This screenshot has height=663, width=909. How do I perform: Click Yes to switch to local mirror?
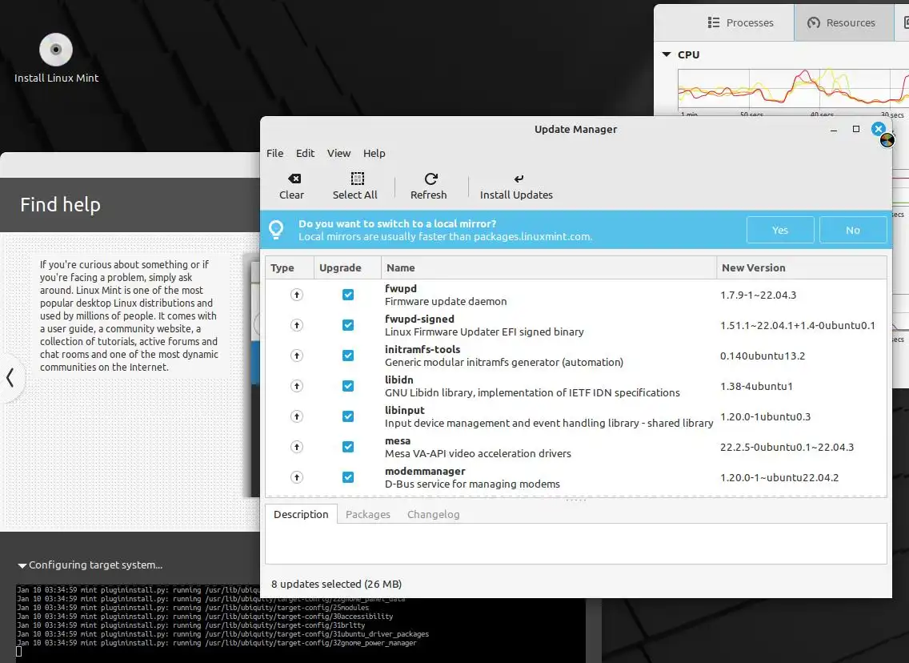click(x=779, y=231)
